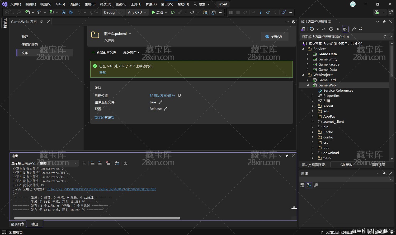Open the Debug configuration dropdown
The height and width of the screenshot is (235, 396).
pos(113,12)
